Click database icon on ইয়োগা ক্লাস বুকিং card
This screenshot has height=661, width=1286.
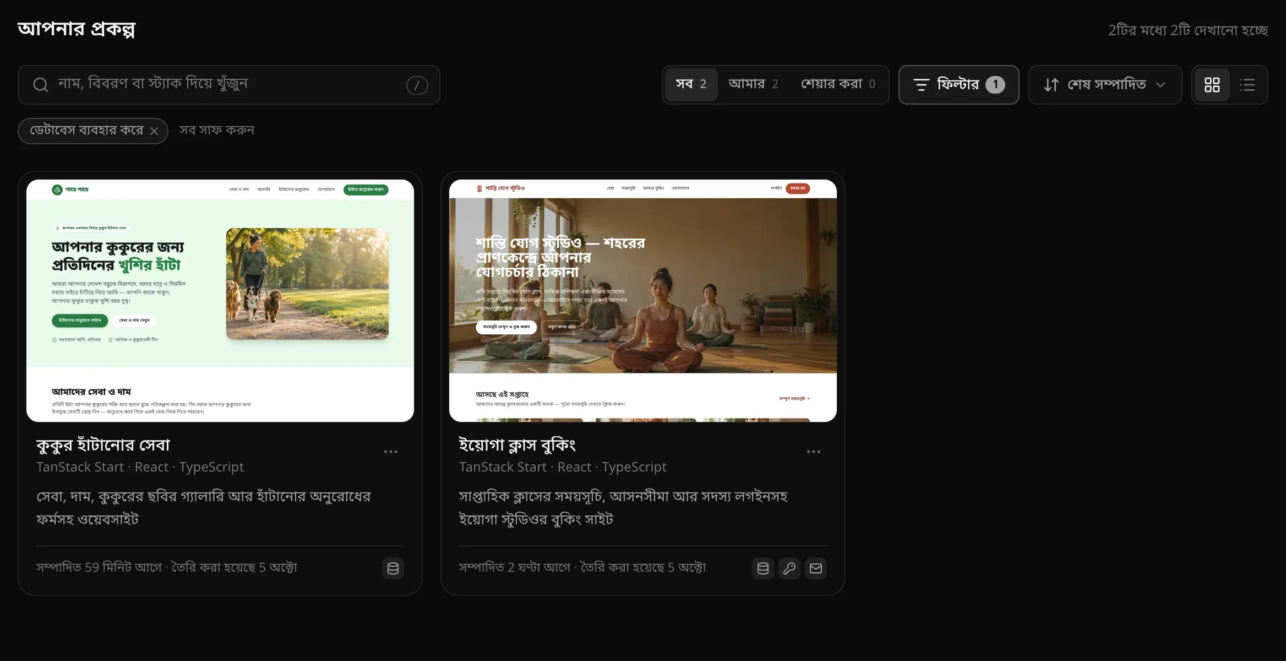763,568
